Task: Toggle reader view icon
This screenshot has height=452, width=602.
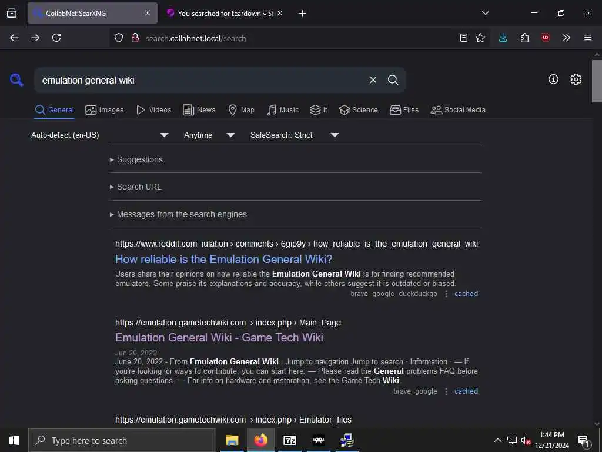Action: pos(464,38)
